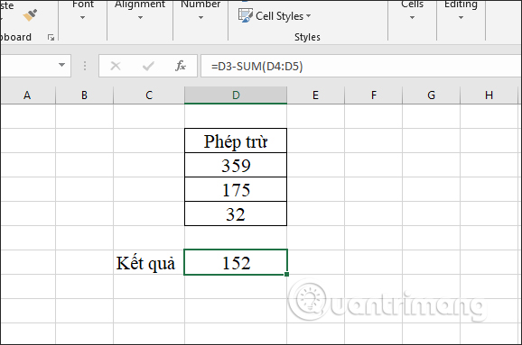Select column D header
The width and height of the screenshot is (522, 345).
(236, 95)
